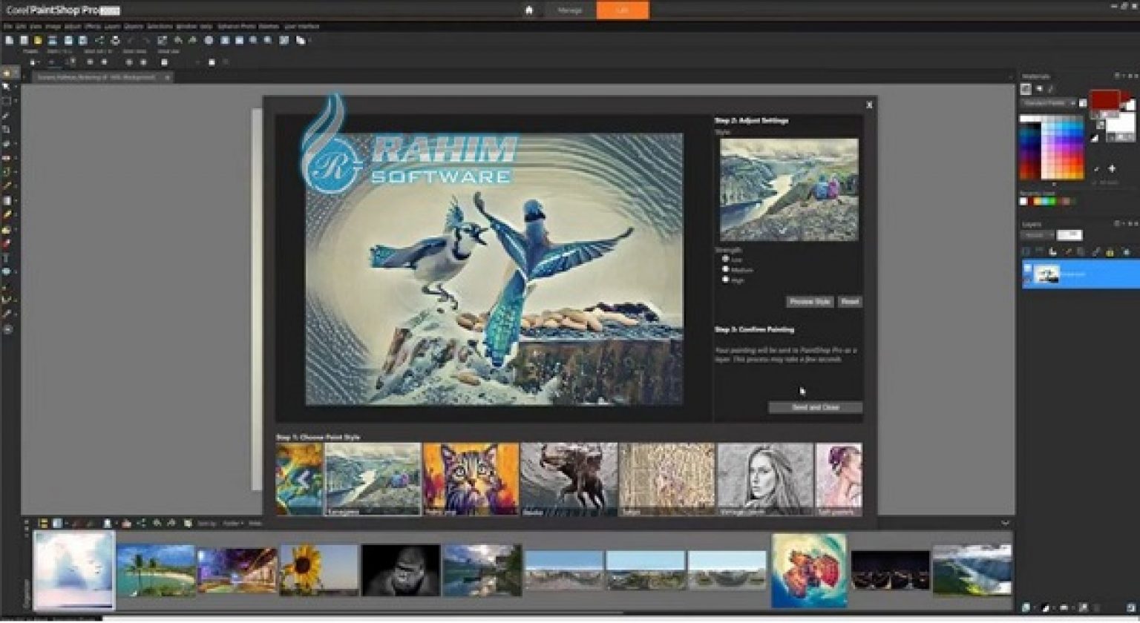Select the Crop tool
This screenshot has height=623, width=1140.
coord(7,130)
